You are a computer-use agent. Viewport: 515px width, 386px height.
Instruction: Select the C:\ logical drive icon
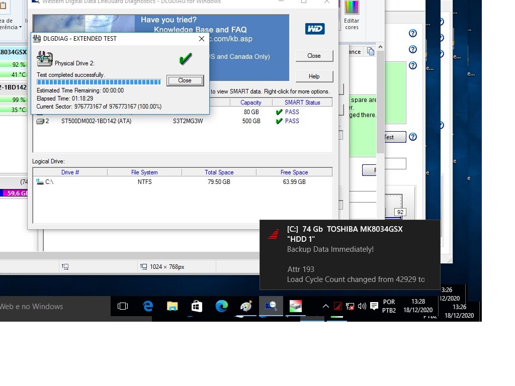click(40, 182)
